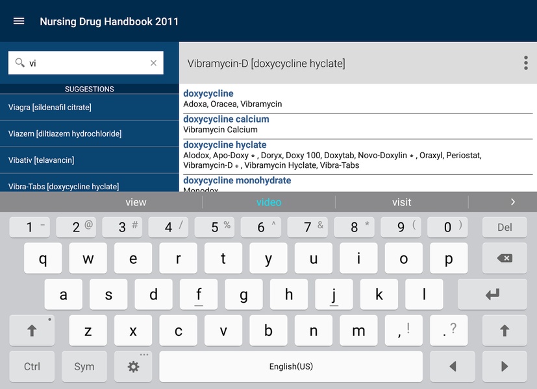Choose the 'video' word suggestion
The width and height of the screenshot is (537, 389).
[269, 202]
